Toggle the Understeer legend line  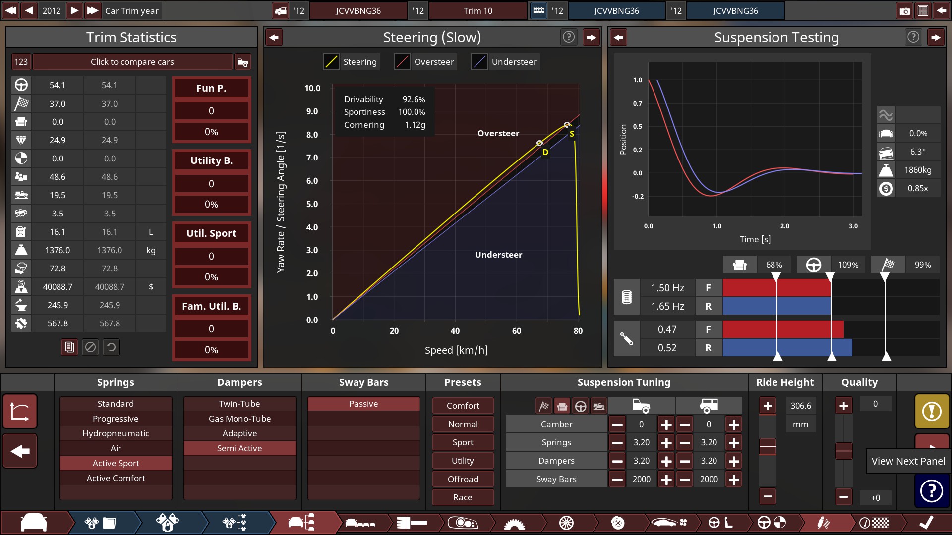[x=479, y=62]
